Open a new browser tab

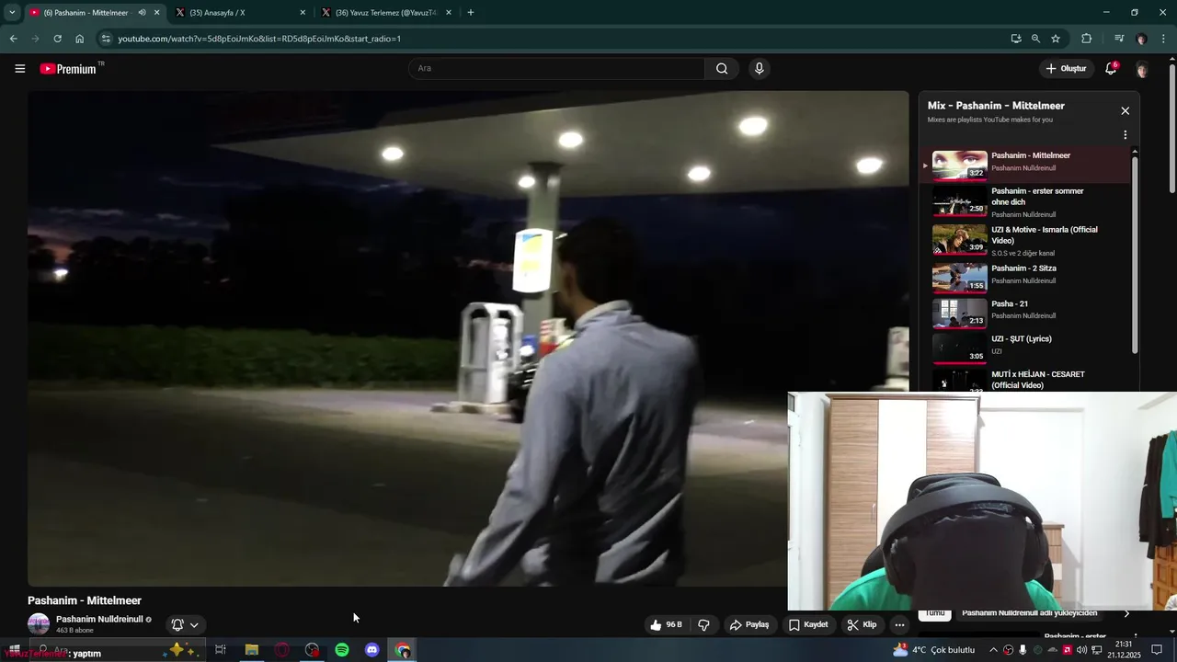pyautogui.click(x=471, y=13)
